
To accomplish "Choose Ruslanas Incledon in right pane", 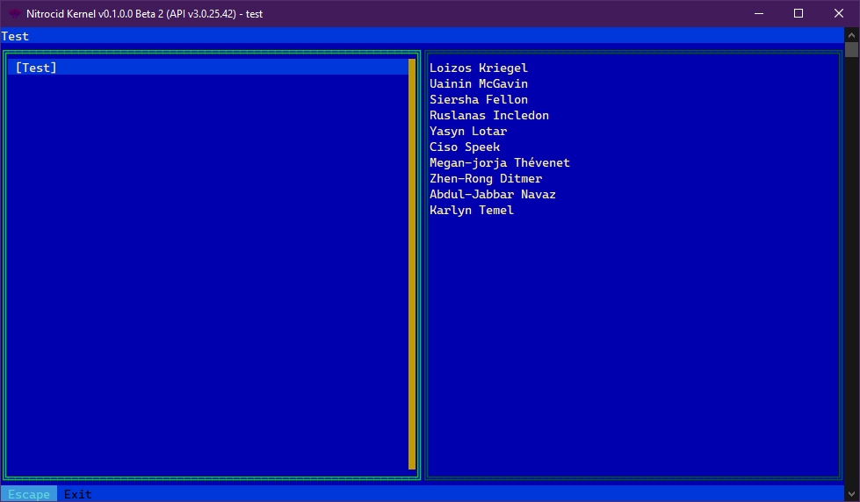I will (489, 116).
